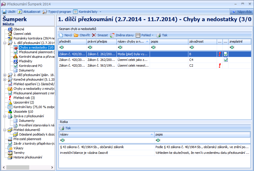Click the Smazat red cross icon
254x171 pixels.
(94, 35)
